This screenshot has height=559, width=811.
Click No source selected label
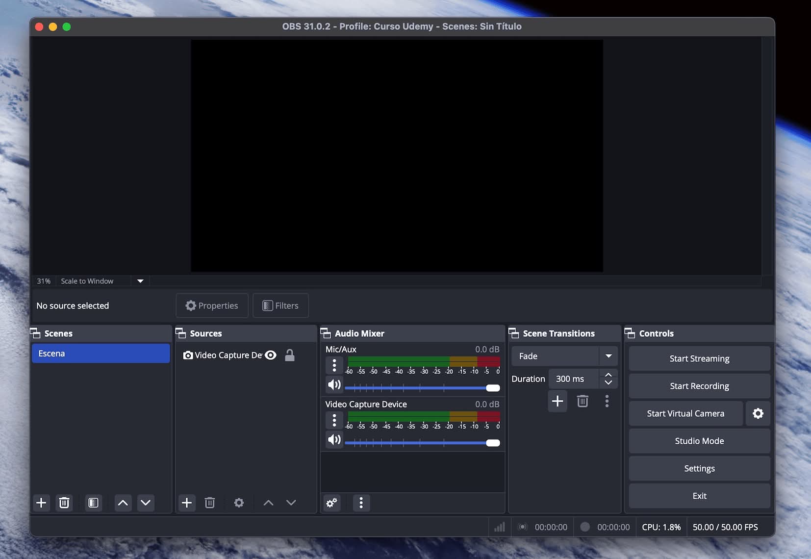pos(73,305)
